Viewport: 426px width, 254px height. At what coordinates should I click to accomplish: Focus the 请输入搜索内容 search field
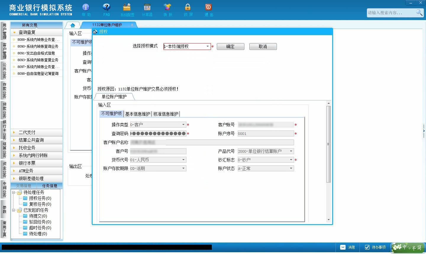click(391, 13)
